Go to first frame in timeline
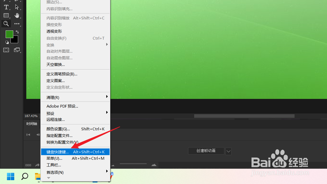The width and height of the screenshot is (327, 184). point(28,135)
